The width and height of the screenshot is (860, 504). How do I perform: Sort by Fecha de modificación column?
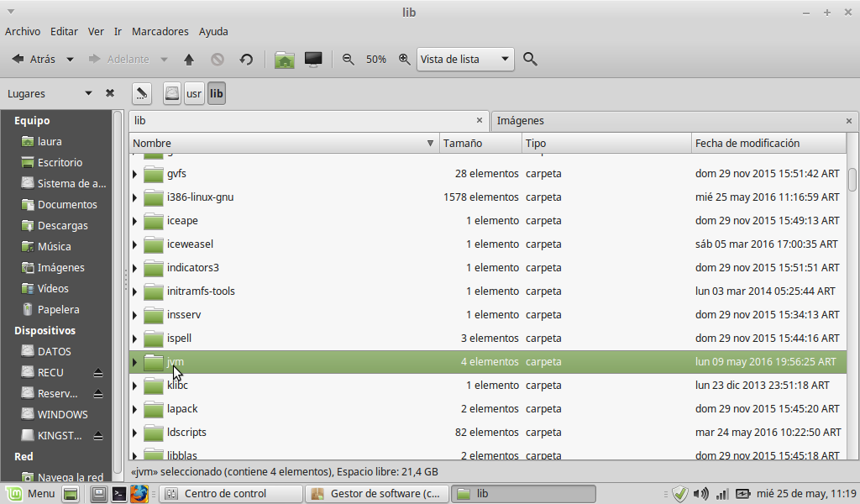point(768,144)
